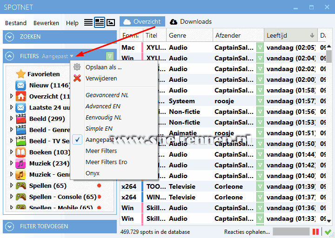The width and height of the screenshot is (335, 238).
Task: Click the Boeken (103) book icon
Action: point(21,152)
